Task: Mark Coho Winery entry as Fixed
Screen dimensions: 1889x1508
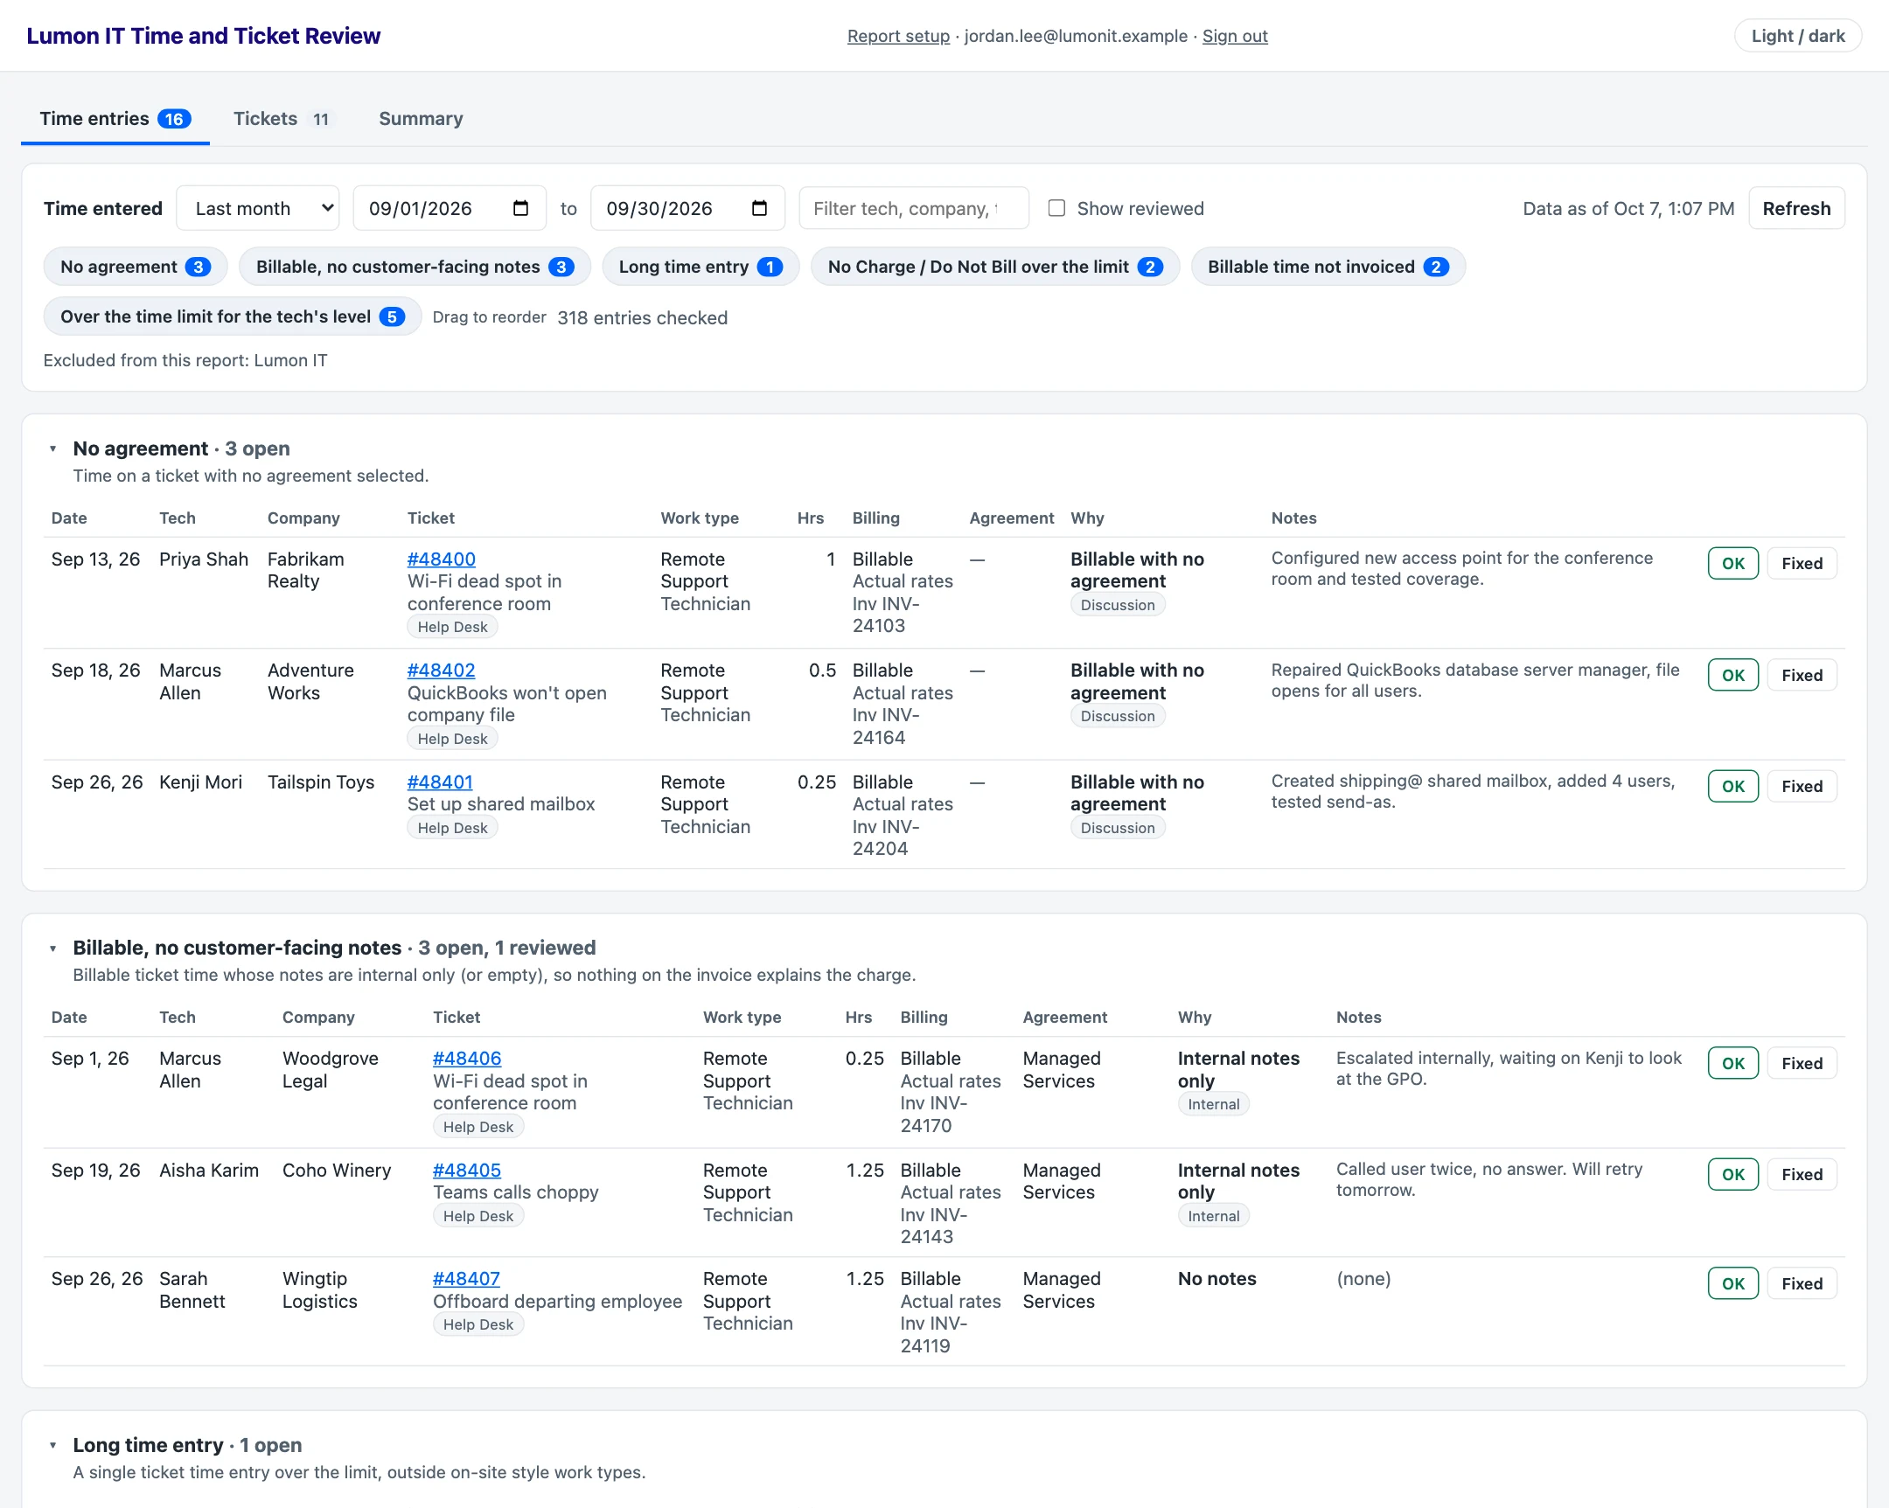Action: 1802,1175
